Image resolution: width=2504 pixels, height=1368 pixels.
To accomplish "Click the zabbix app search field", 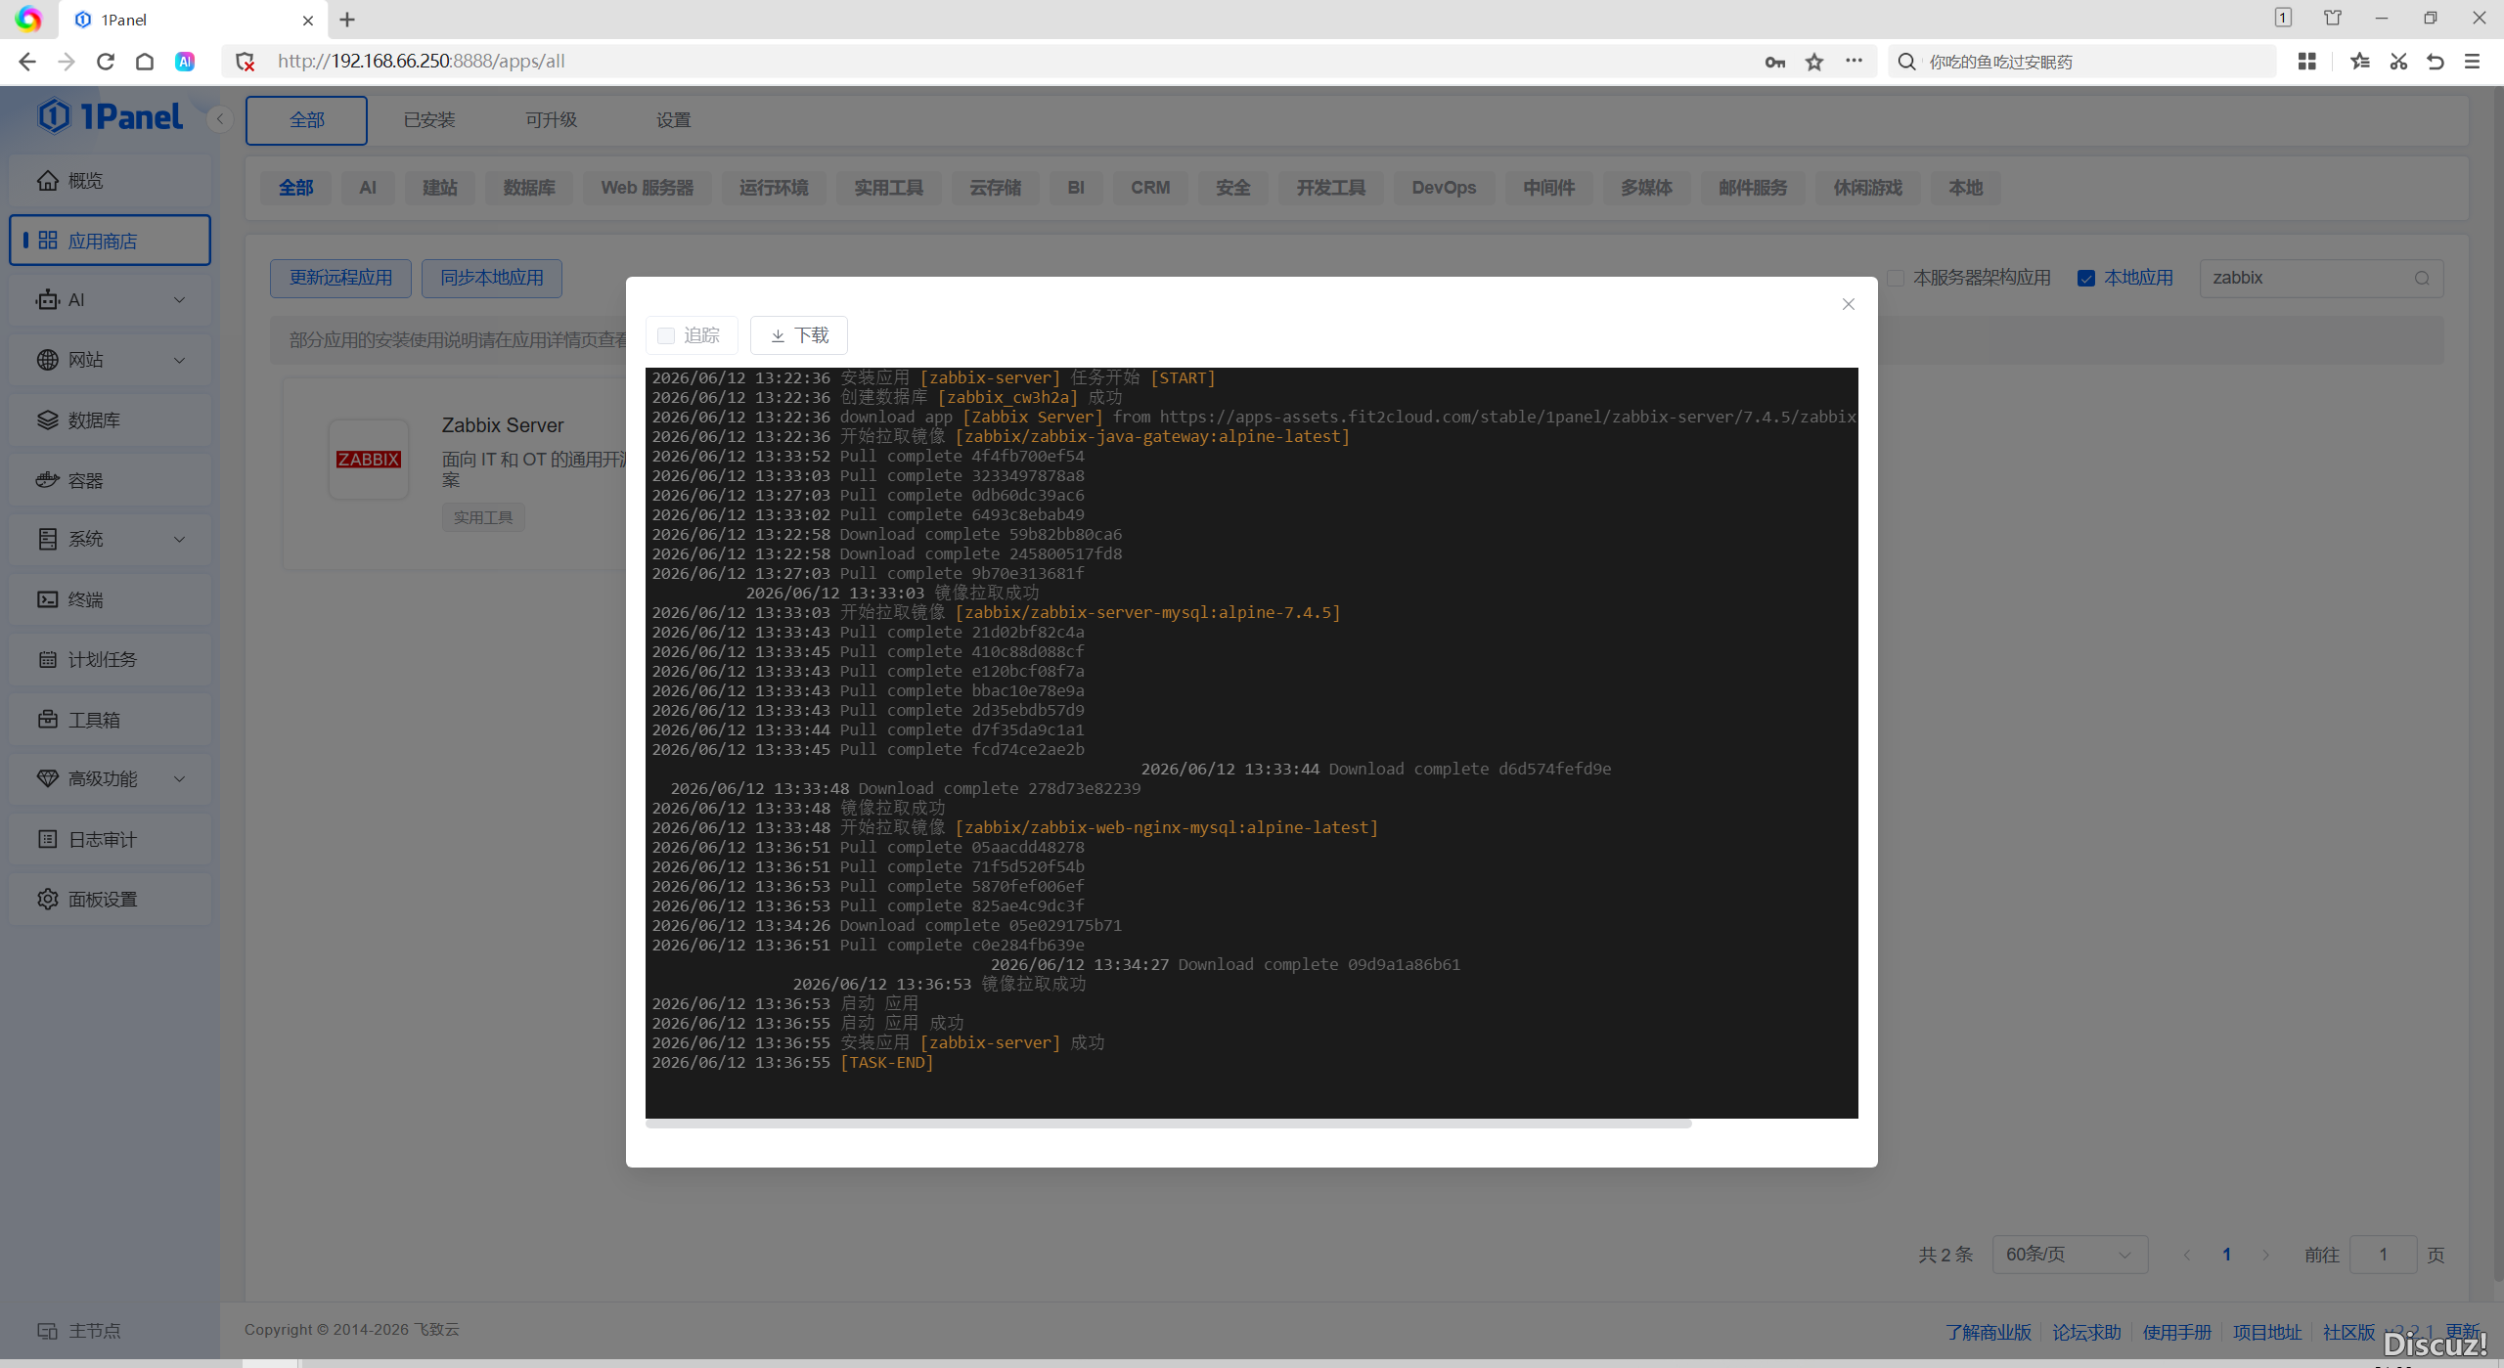I will click(x=2322, y=278).
